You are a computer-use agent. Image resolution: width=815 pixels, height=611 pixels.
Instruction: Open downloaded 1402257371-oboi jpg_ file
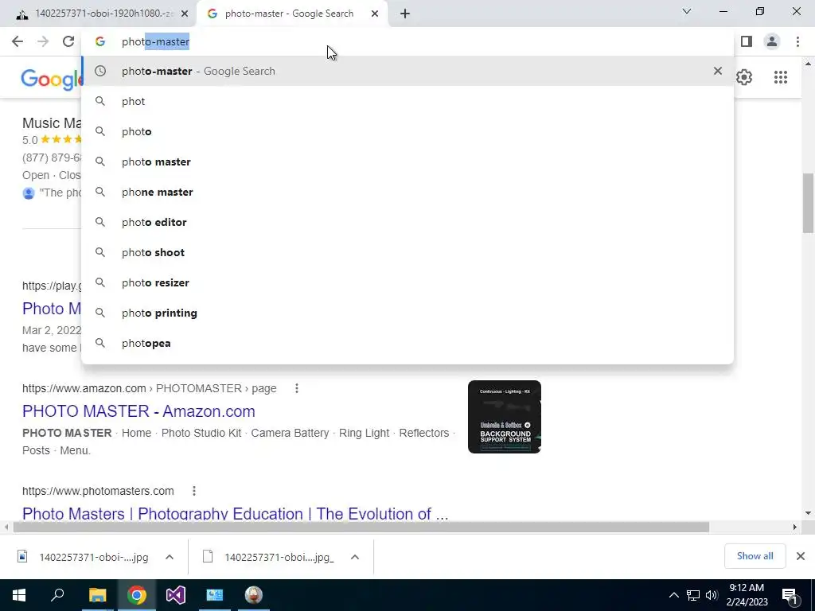click(x=269, y=557)
